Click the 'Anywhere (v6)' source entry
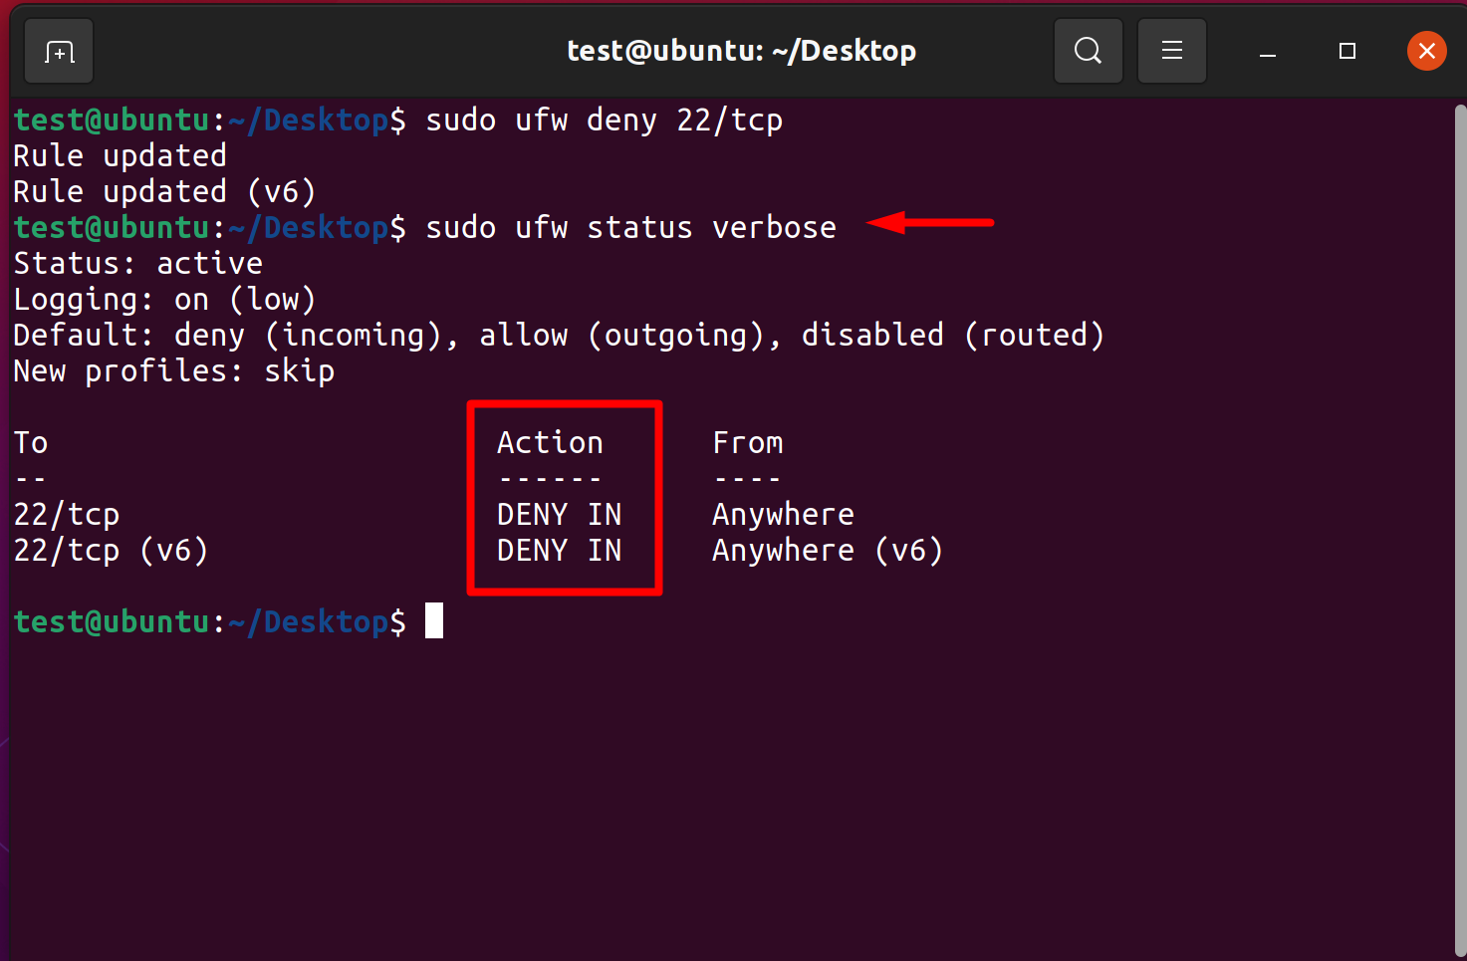The width and height of the screenshot is (1467, 961). point(827,550)
